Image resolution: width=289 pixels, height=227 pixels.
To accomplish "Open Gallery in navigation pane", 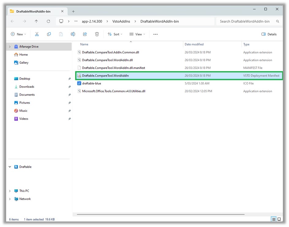I will [x=24, y=63].
